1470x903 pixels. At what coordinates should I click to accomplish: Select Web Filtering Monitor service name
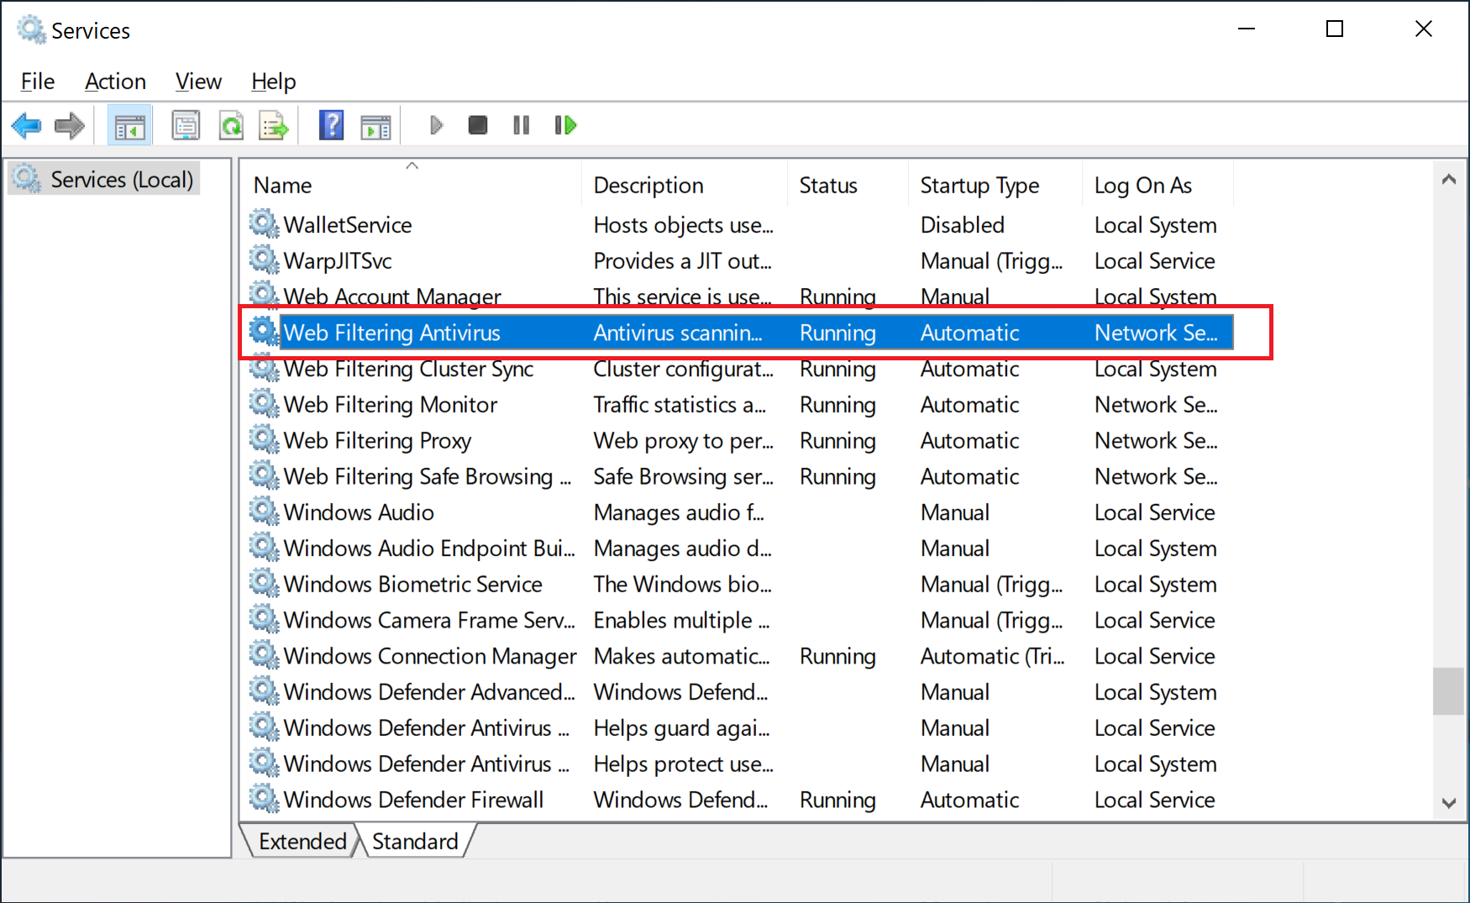(391, 405)
